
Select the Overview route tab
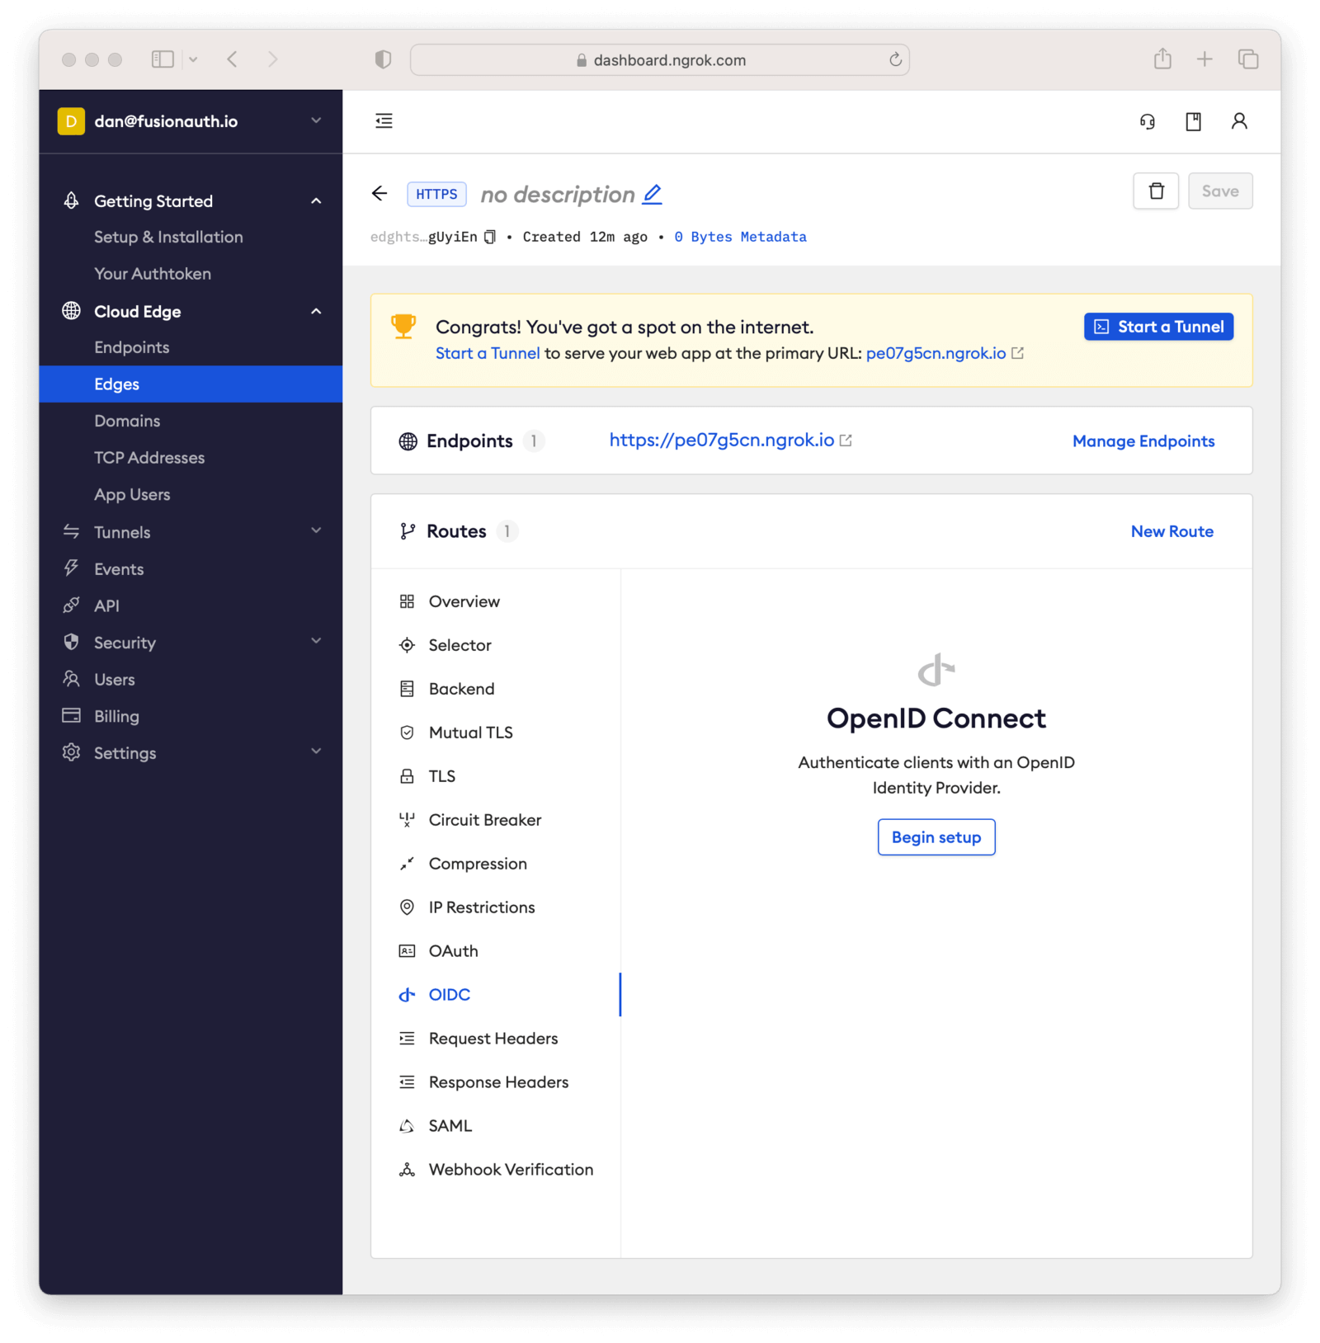click(x=496, y=601)
